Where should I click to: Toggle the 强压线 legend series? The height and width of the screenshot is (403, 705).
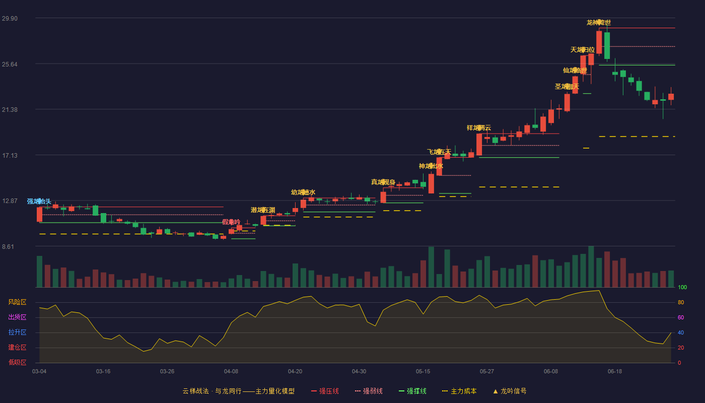(x=325, y=391)
